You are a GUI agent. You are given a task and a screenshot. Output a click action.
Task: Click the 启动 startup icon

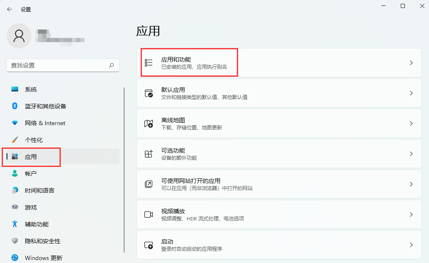click(x=149, y=245)
